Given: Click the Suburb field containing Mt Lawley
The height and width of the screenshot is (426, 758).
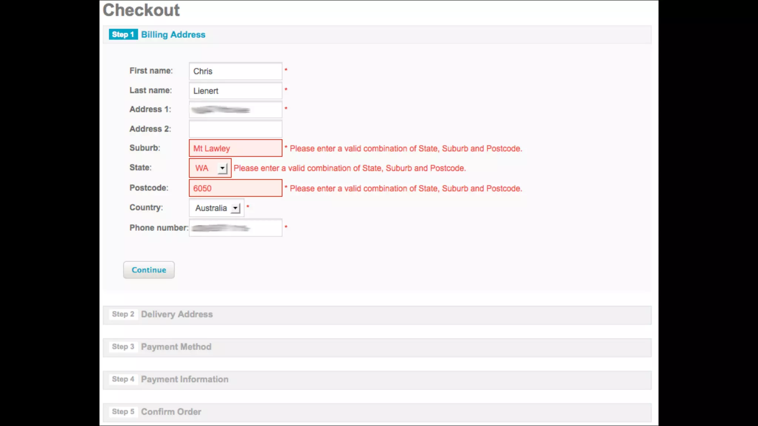Looking at the screenshot, I should tap(235, 148).
